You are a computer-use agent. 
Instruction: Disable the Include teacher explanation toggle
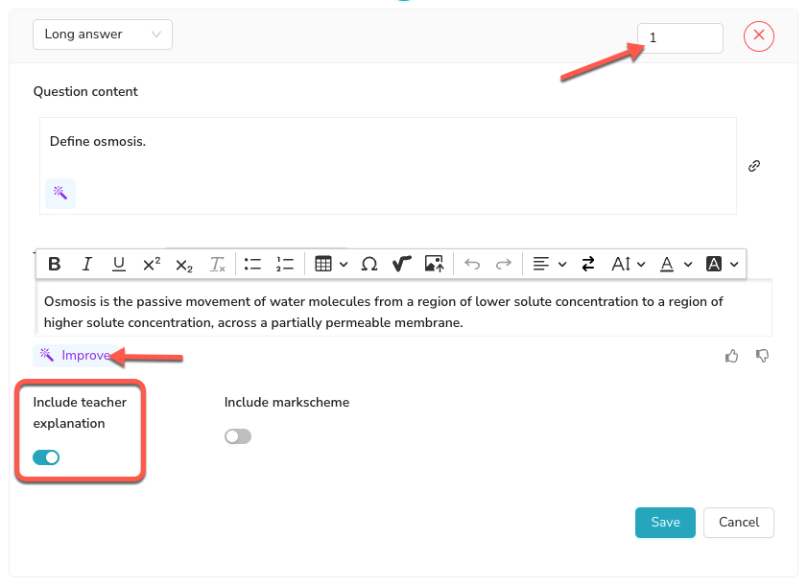46,457
